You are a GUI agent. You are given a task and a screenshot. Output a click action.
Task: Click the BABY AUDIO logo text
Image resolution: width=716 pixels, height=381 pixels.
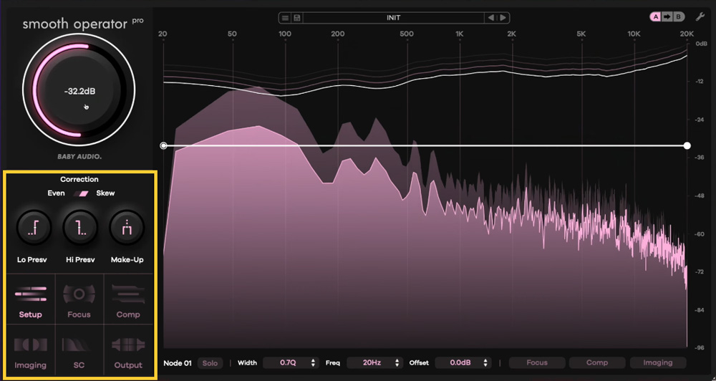[79, 157]
